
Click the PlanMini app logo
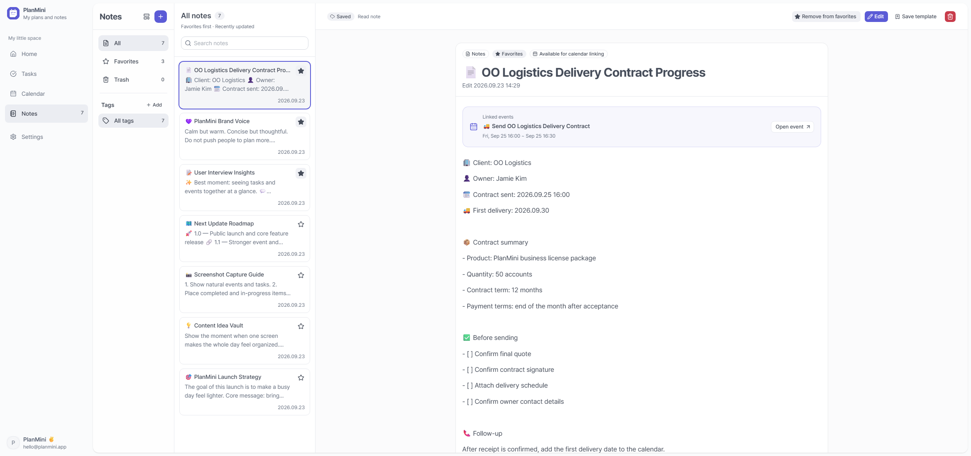[13, 13]
